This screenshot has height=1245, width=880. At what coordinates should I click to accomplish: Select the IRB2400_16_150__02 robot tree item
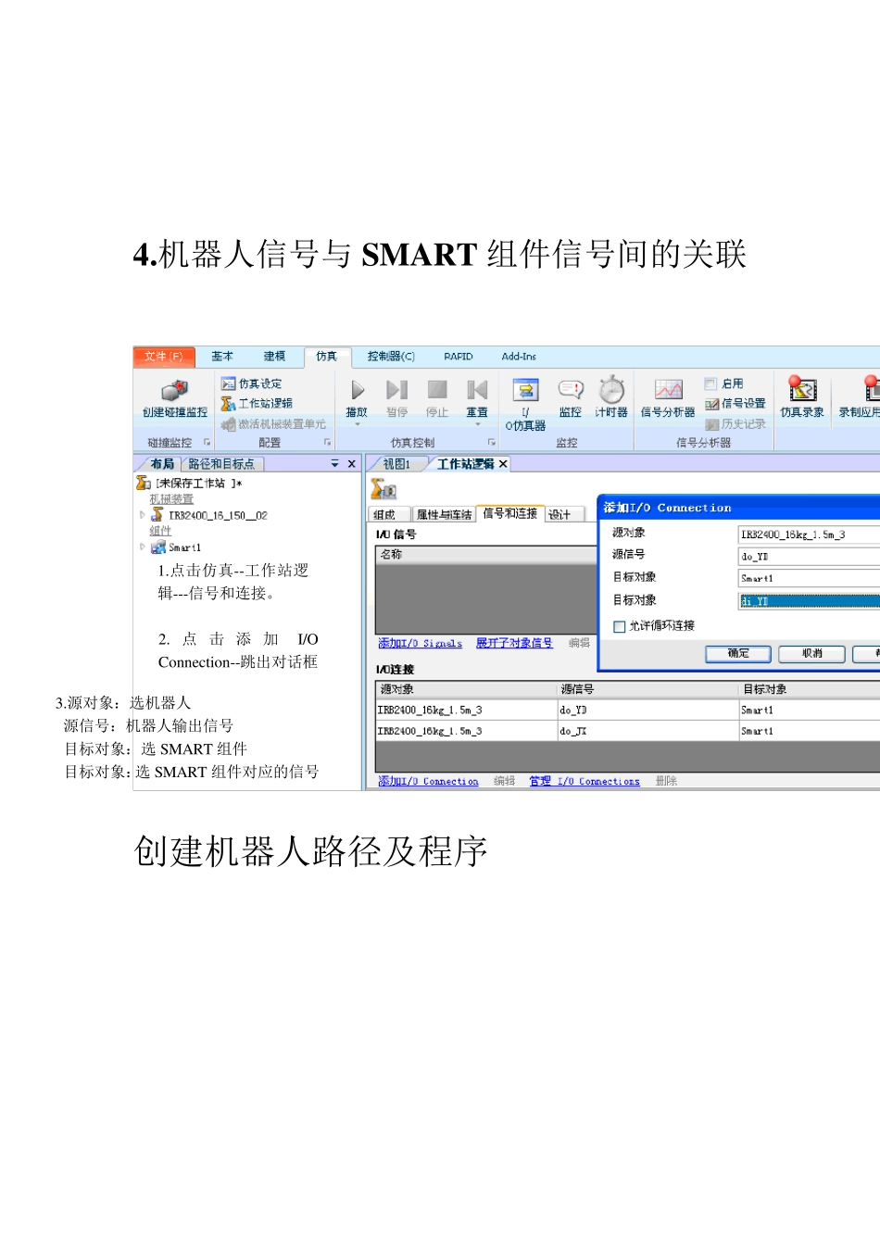click(x=209, y=515)
